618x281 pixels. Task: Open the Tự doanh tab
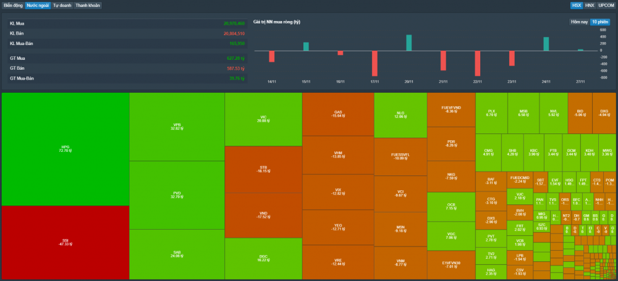click(x=62, y=6)
